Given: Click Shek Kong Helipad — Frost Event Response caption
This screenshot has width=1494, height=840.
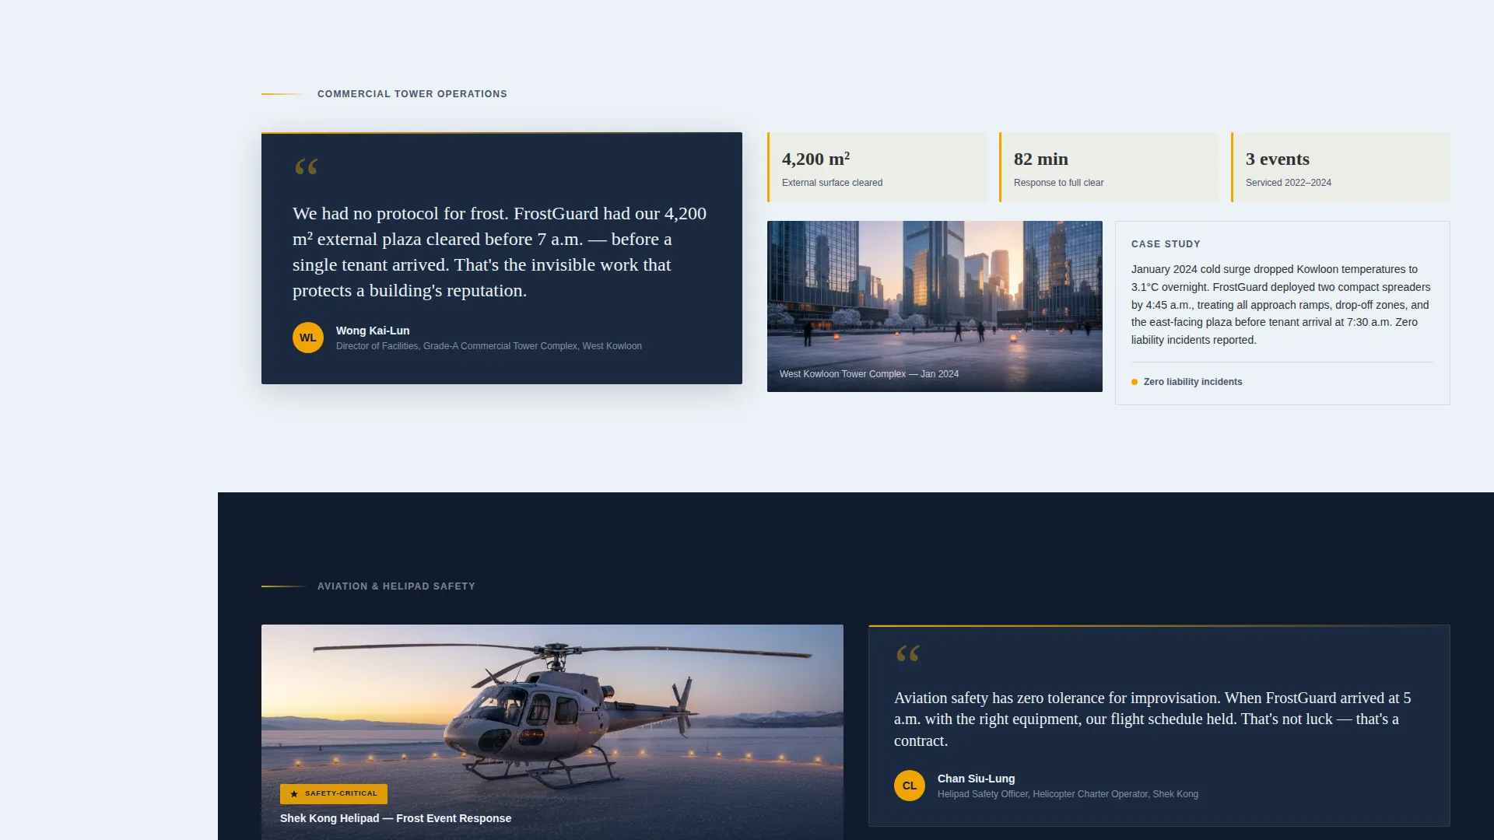Looking at the screenshot, I should pyautogui.click(x=395, y=818).
